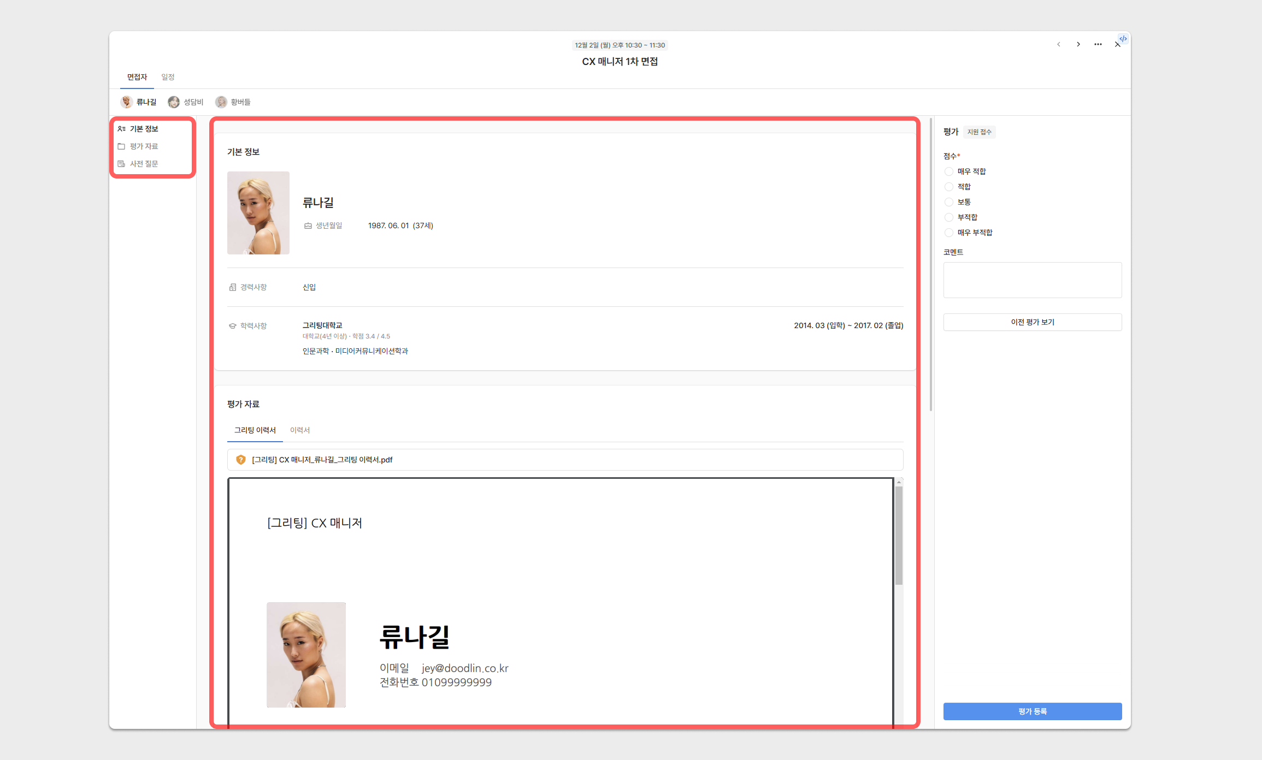Go to 평가 자료 in sidebar
Viewport: 1262px width, 760px height.
click(x=144, y=146)
